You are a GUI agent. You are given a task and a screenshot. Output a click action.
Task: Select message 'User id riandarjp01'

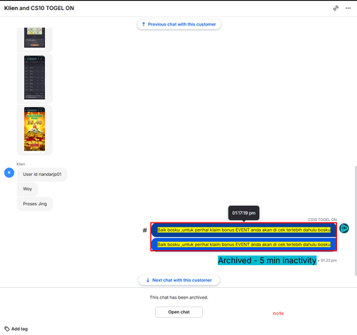42,175
